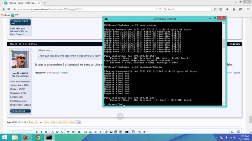Open permalink for post #342575

tap(235, 44)
